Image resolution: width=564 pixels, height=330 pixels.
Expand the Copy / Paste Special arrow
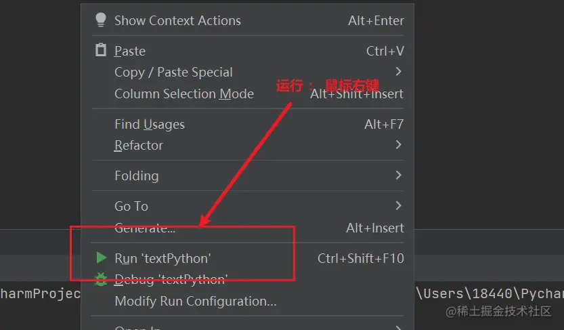pyautogui.click(x=398, y=72)
